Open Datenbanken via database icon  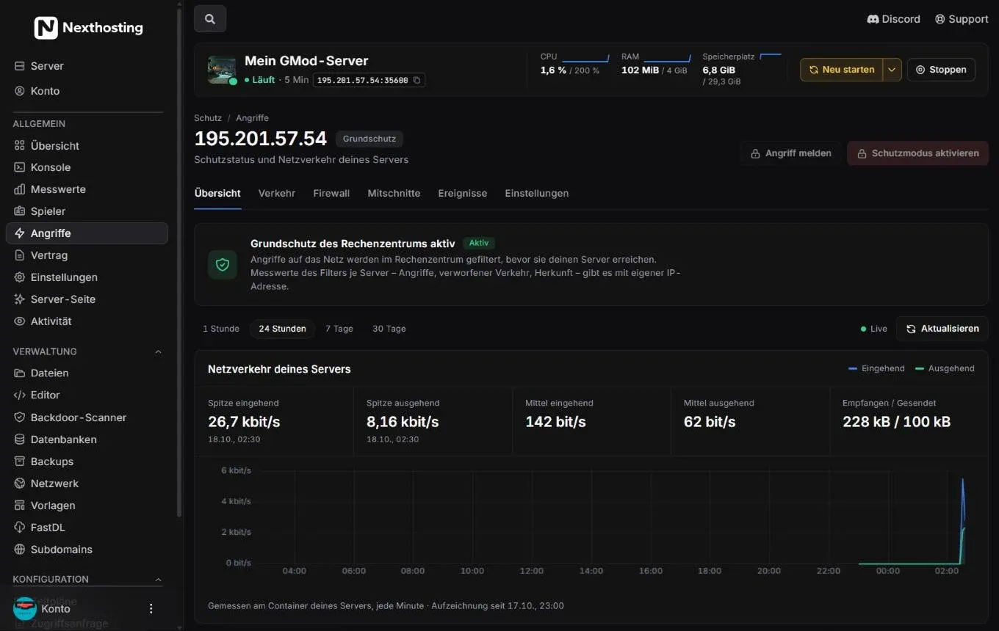pyautogui.click(x=20, y=439)
